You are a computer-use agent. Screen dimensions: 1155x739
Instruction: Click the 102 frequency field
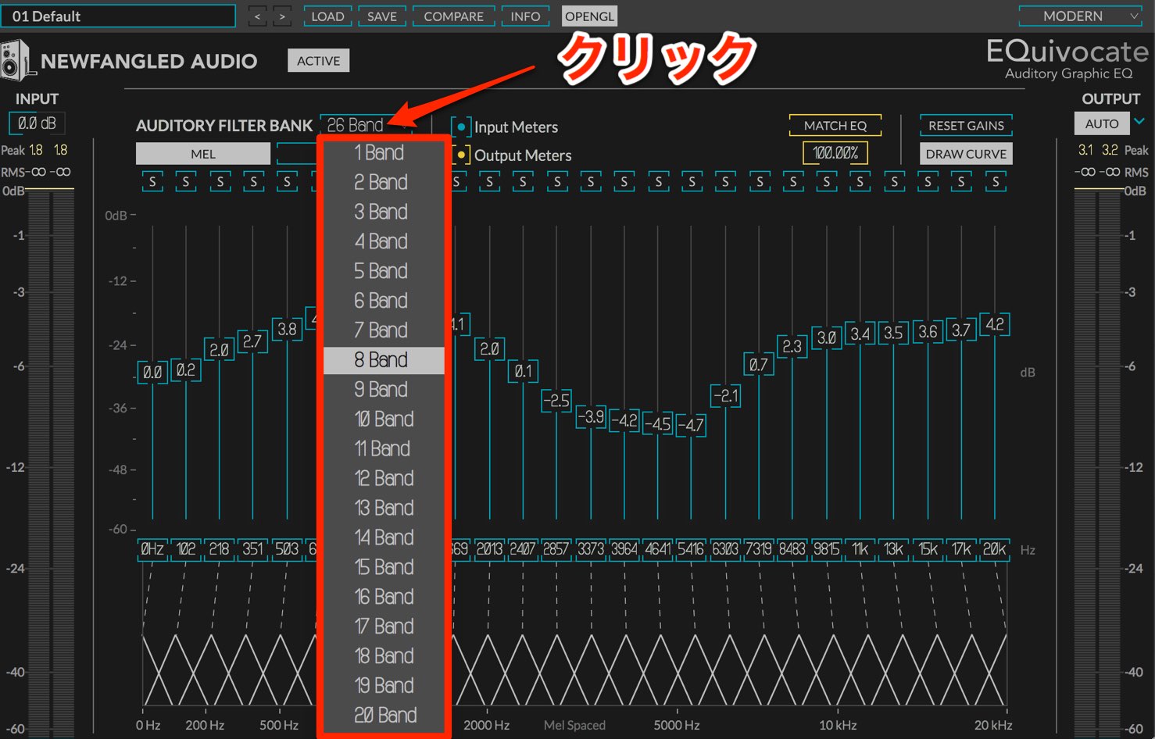pyautogui.click(x=186, y=549)
